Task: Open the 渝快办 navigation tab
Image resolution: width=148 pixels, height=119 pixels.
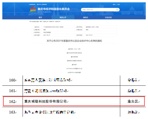Action: coord(86,17)
